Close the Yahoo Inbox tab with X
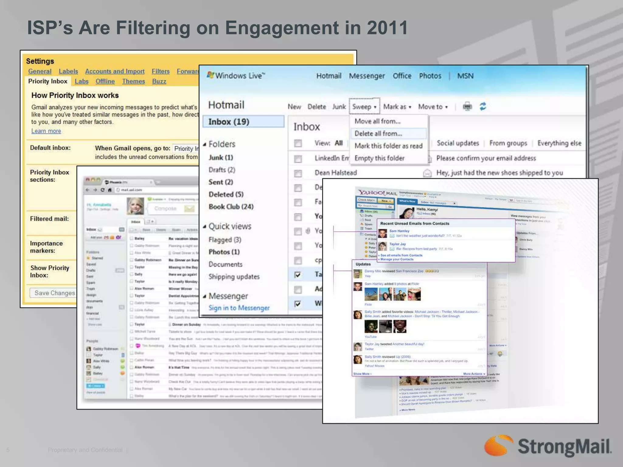 tap(454, 203)
